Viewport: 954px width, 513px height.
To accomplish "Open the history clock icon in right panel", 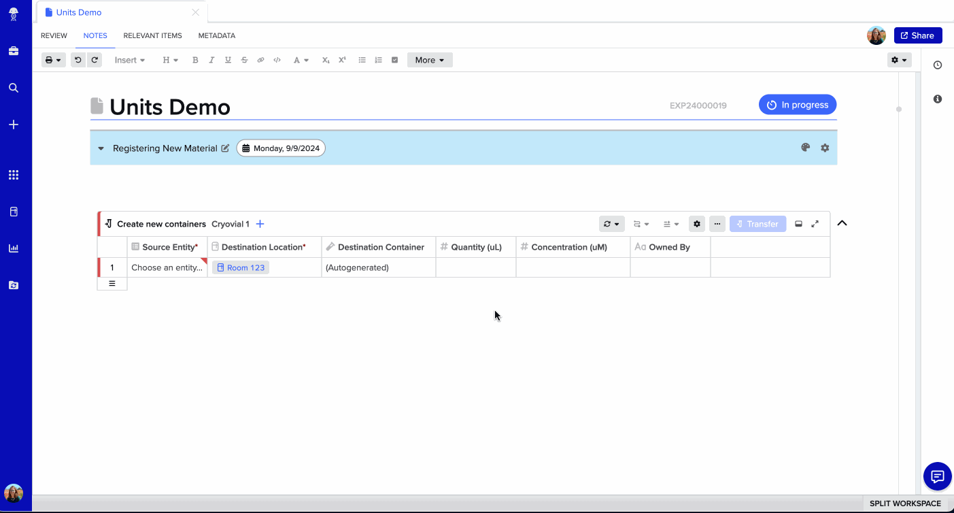I will click(938, 65).
